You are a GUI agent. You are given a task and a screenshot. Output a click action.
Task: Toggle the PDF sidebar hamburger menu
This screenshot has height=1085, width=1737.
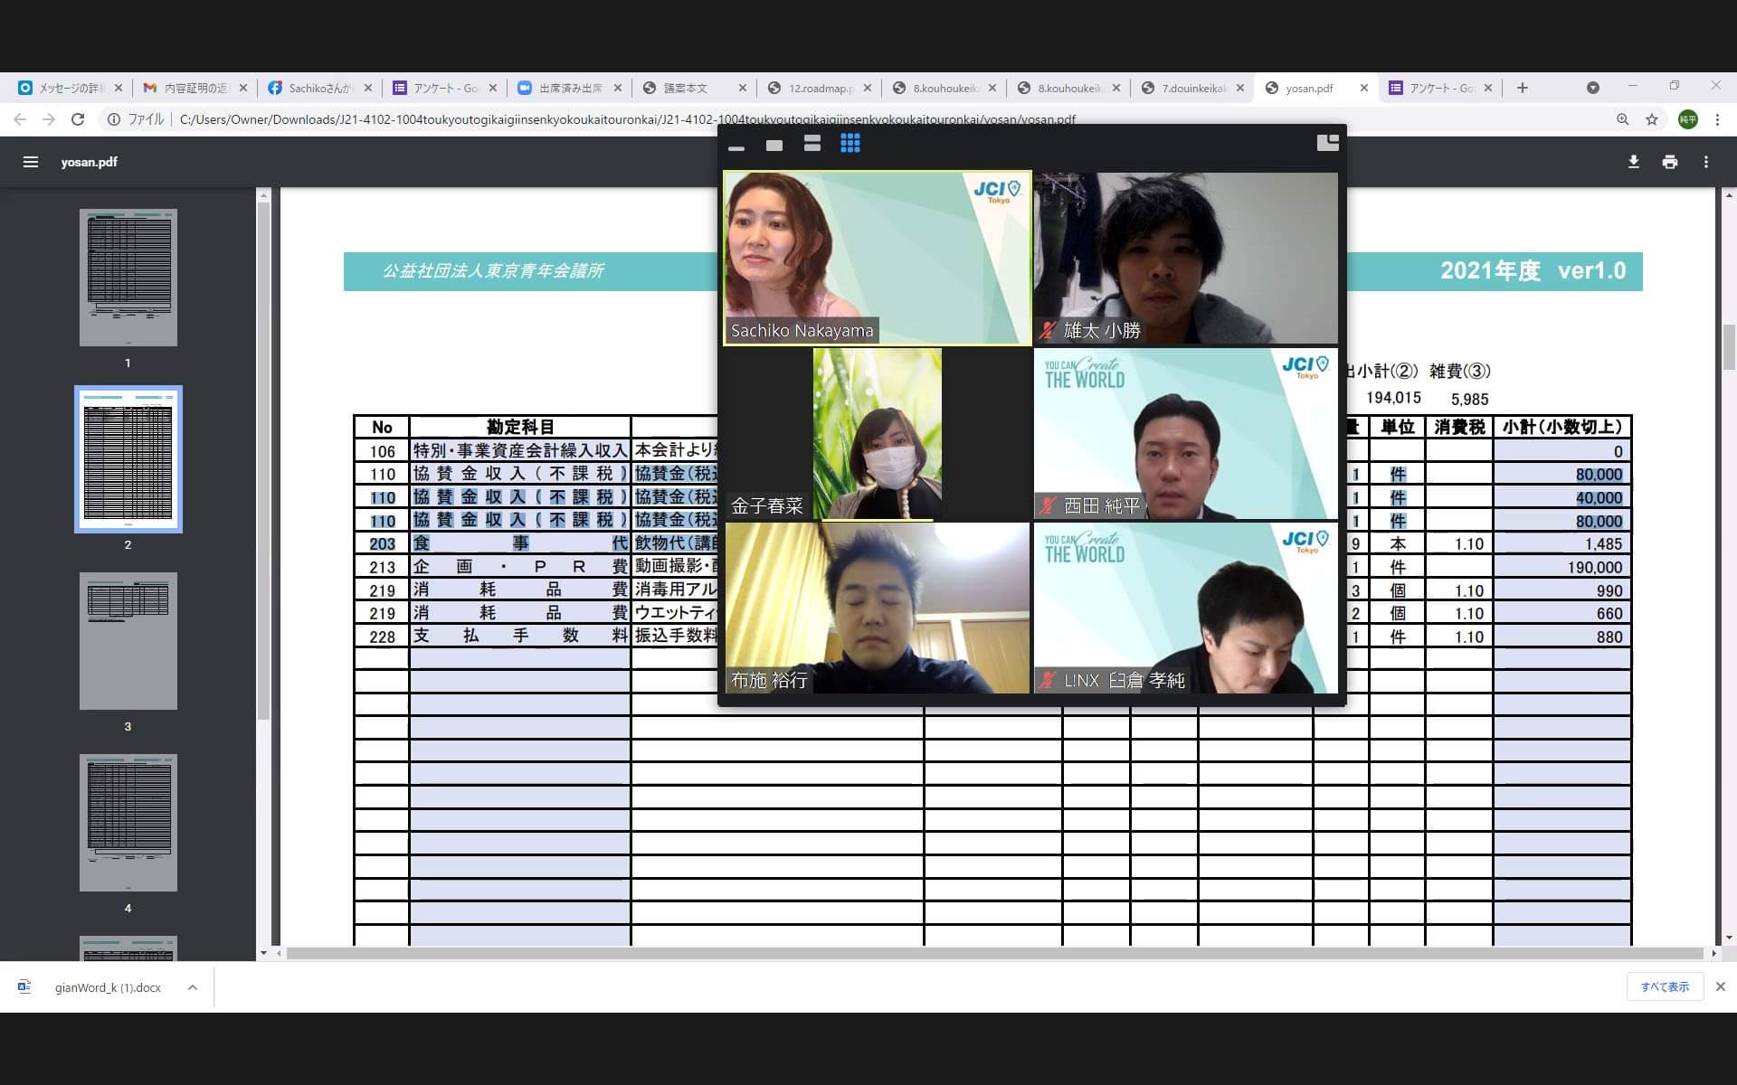click(x=31, y=162)
